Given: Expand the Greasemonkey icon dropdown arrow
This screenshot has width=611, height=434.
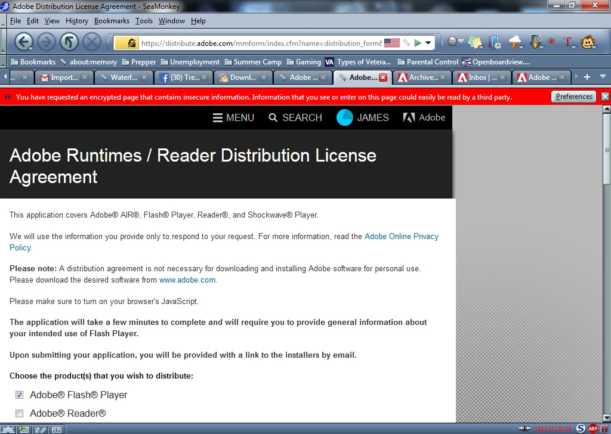Looking at the screenshot, I should [x=594, y=47].
